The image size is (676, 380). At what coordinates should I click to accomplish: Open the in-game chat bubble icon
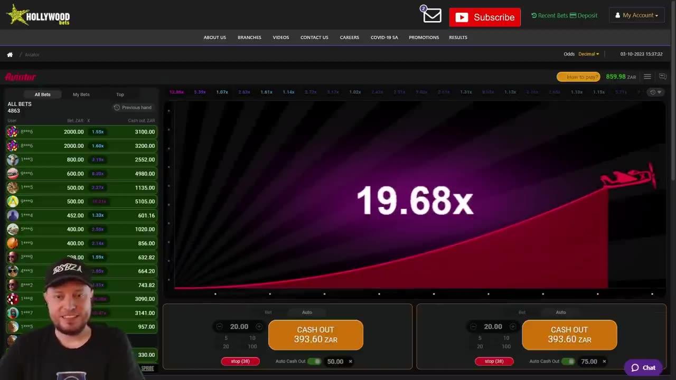coord(662,77)
